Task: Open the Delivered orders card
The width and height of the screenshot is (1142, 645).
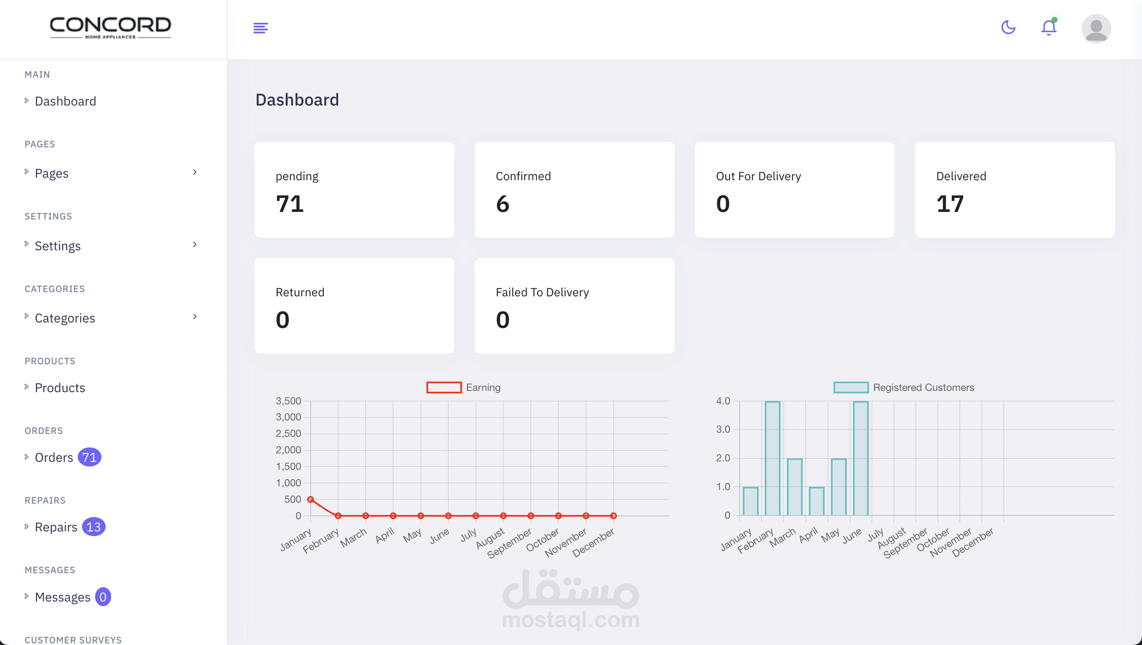Action: pyautogui.click(x=1014, y=190)
